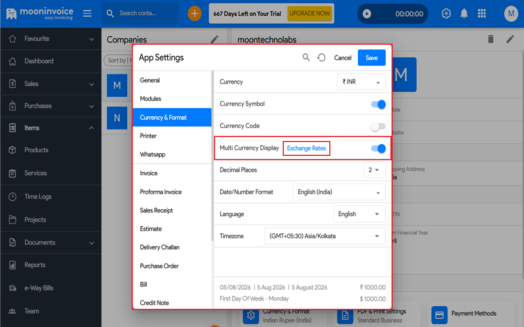Select Currency & Format settings tab
The image size is (524, 327).
[172, 117]
